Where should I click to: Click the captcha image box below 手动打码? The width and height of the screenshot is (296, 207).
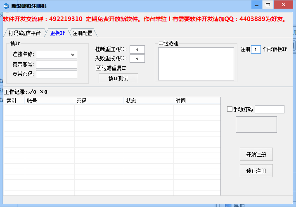click(256, 125)
